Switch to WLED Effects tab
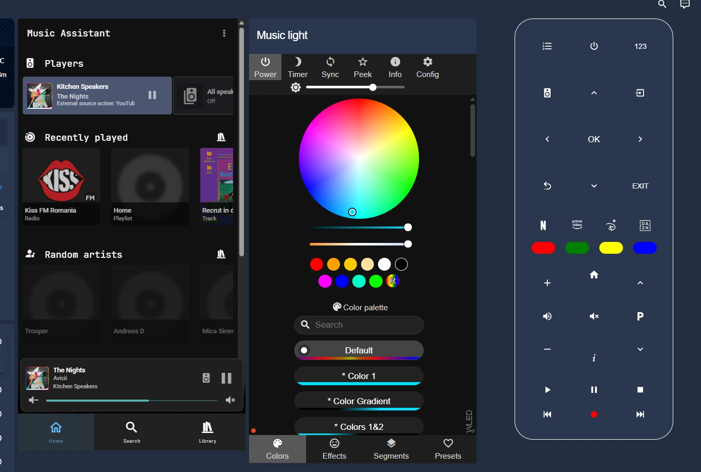Viewport: 701px width, 472px height. 334,449
